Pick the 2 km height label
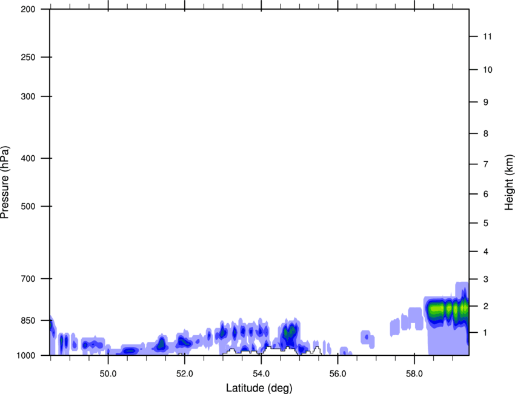This screenshot has height=394, width=515. coord(486,306)
